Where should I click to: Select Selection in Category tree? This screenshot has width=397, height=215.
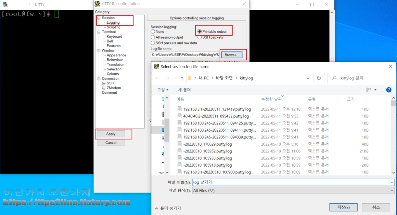pyautogui.click(x=114, y=69)
